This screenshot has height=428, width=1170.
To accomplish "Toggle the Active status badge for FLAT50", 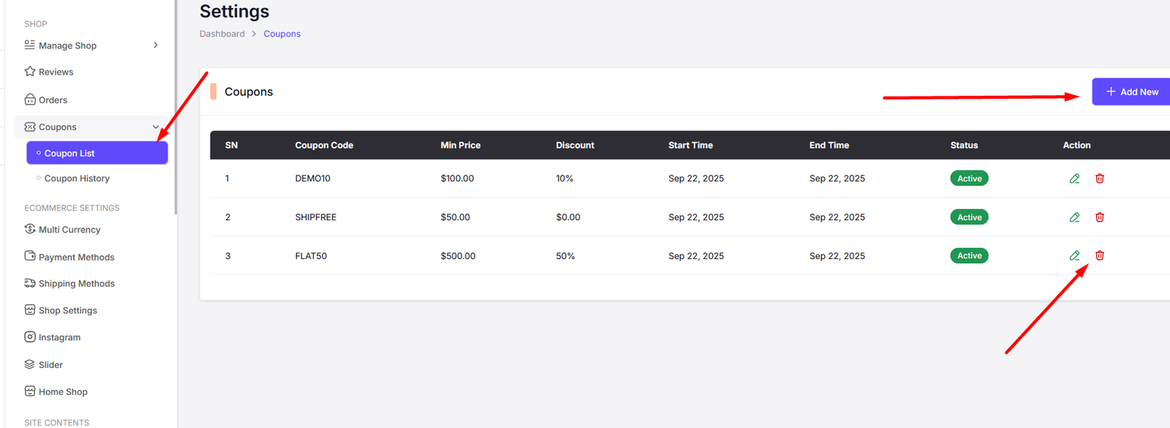I will [x=969, y=255].
